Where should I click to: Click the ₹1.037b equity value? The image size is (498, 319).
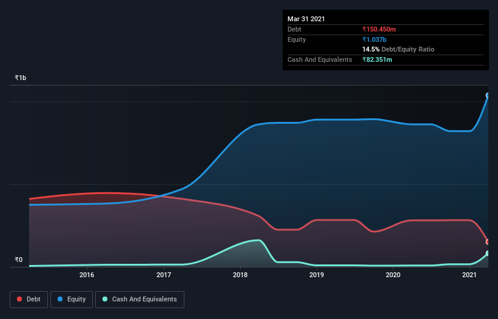point(374,39)
